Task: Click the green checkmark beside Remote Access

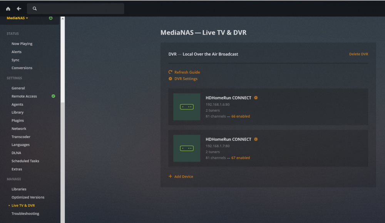Action: [53, 96]
